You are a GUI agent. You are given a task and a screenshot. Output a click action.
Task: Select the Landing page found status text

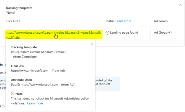point(124,32)
